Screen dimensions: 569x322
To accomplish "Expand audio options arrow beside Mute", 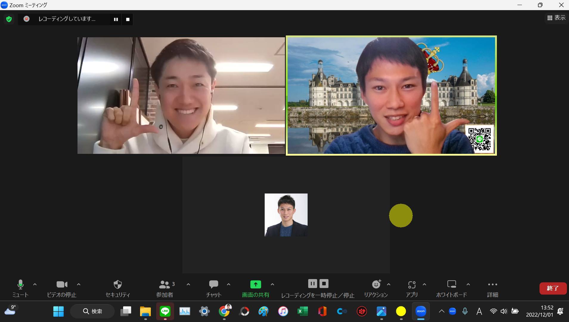I will tap(35, 284).
